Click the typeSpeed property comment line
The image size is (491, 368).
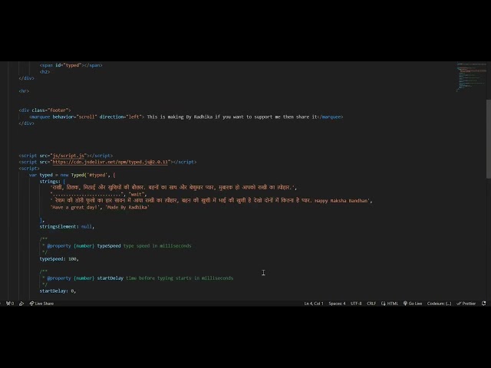(x=116, y=246)
